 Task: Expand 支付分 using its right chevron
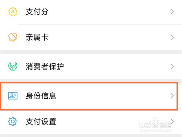point(172,12)
